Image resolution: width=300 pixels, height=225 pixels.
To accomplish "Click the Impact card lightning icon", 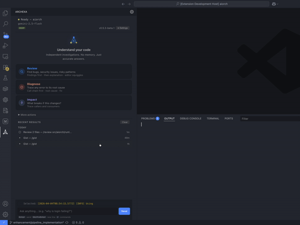I will tap(22, 102).
